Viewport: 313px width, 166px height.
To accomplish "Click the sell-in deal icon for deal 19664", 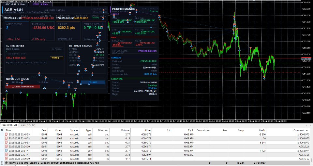I will 7,147.
